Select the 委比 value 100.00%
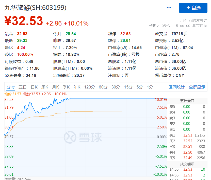211x180 pixels. point(25,54)
